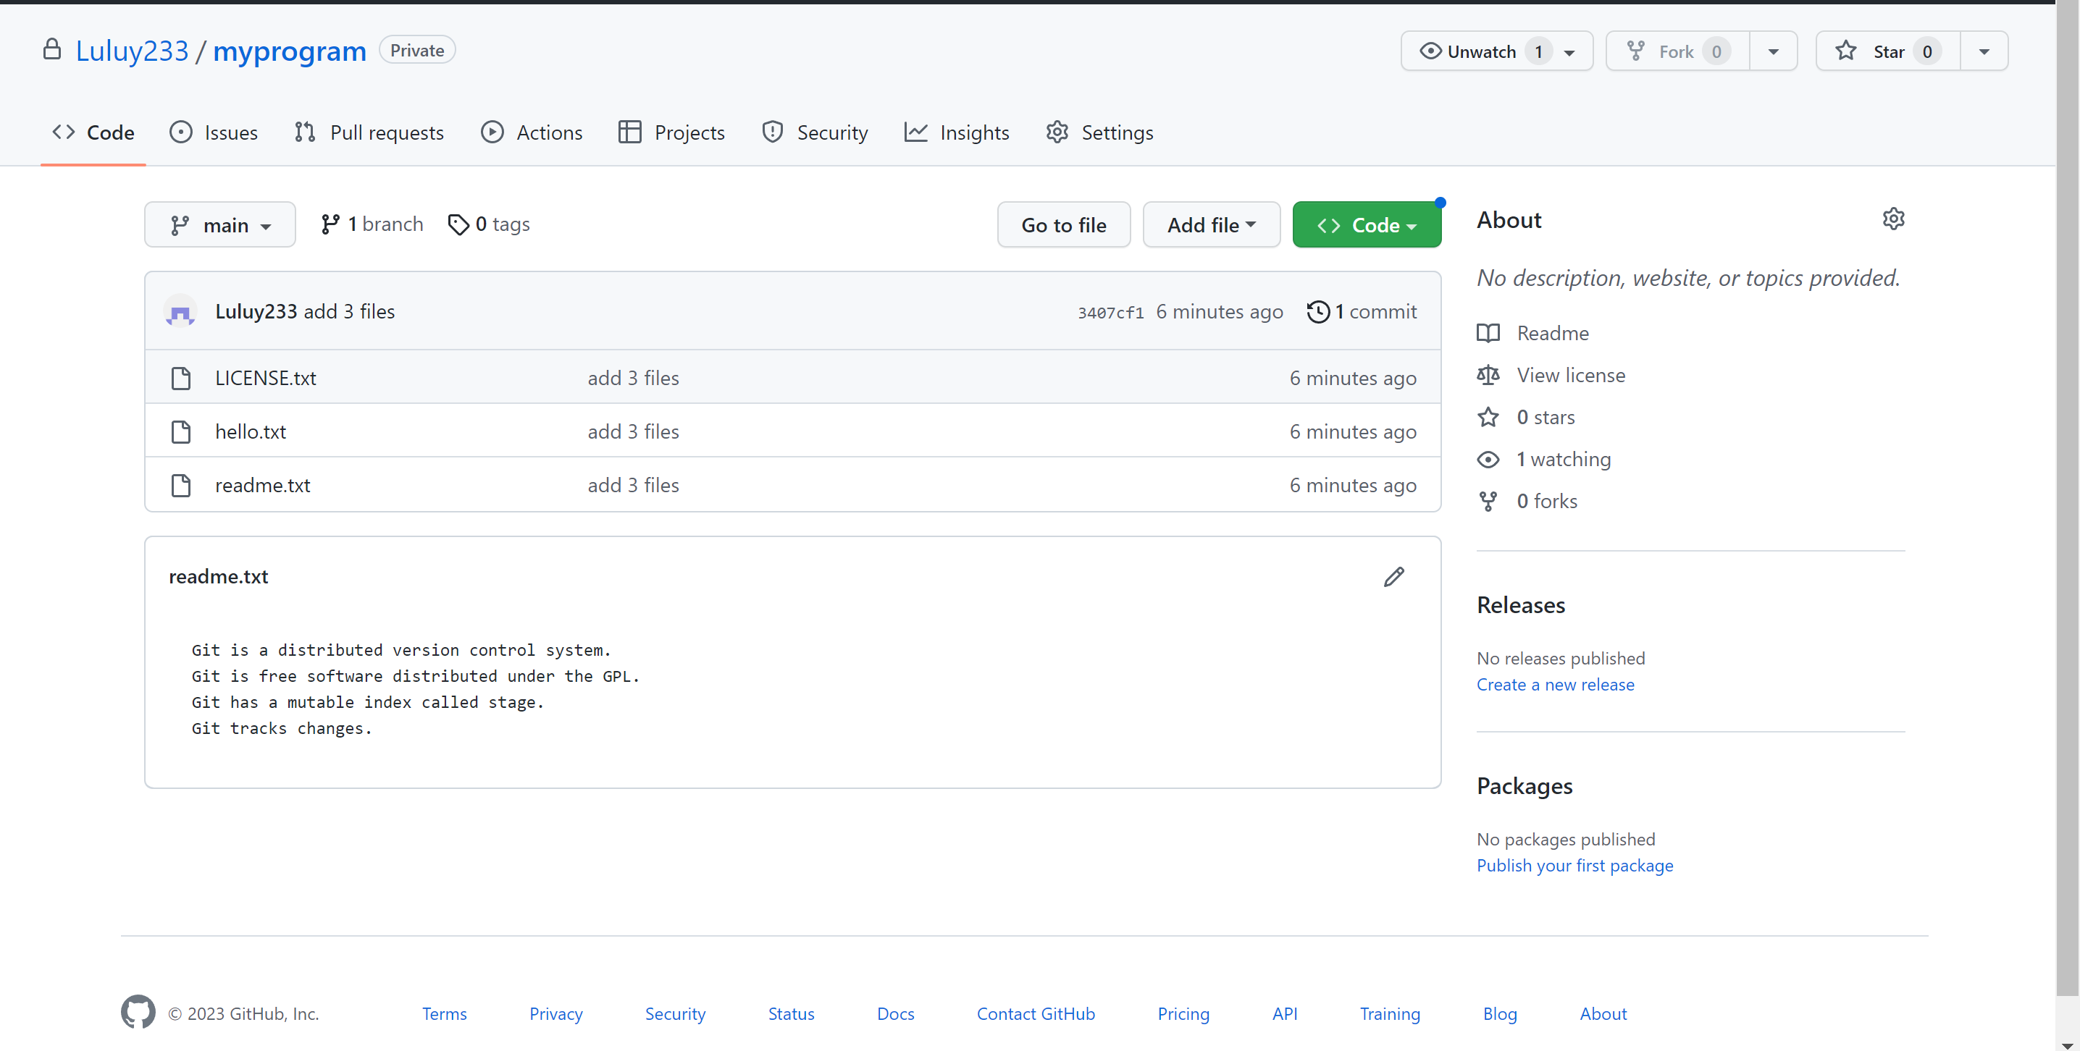Click the pencil edit icon for readme.txt
The height and width of the screenshot is (1051, 2080).
[x=1393, y=576]
